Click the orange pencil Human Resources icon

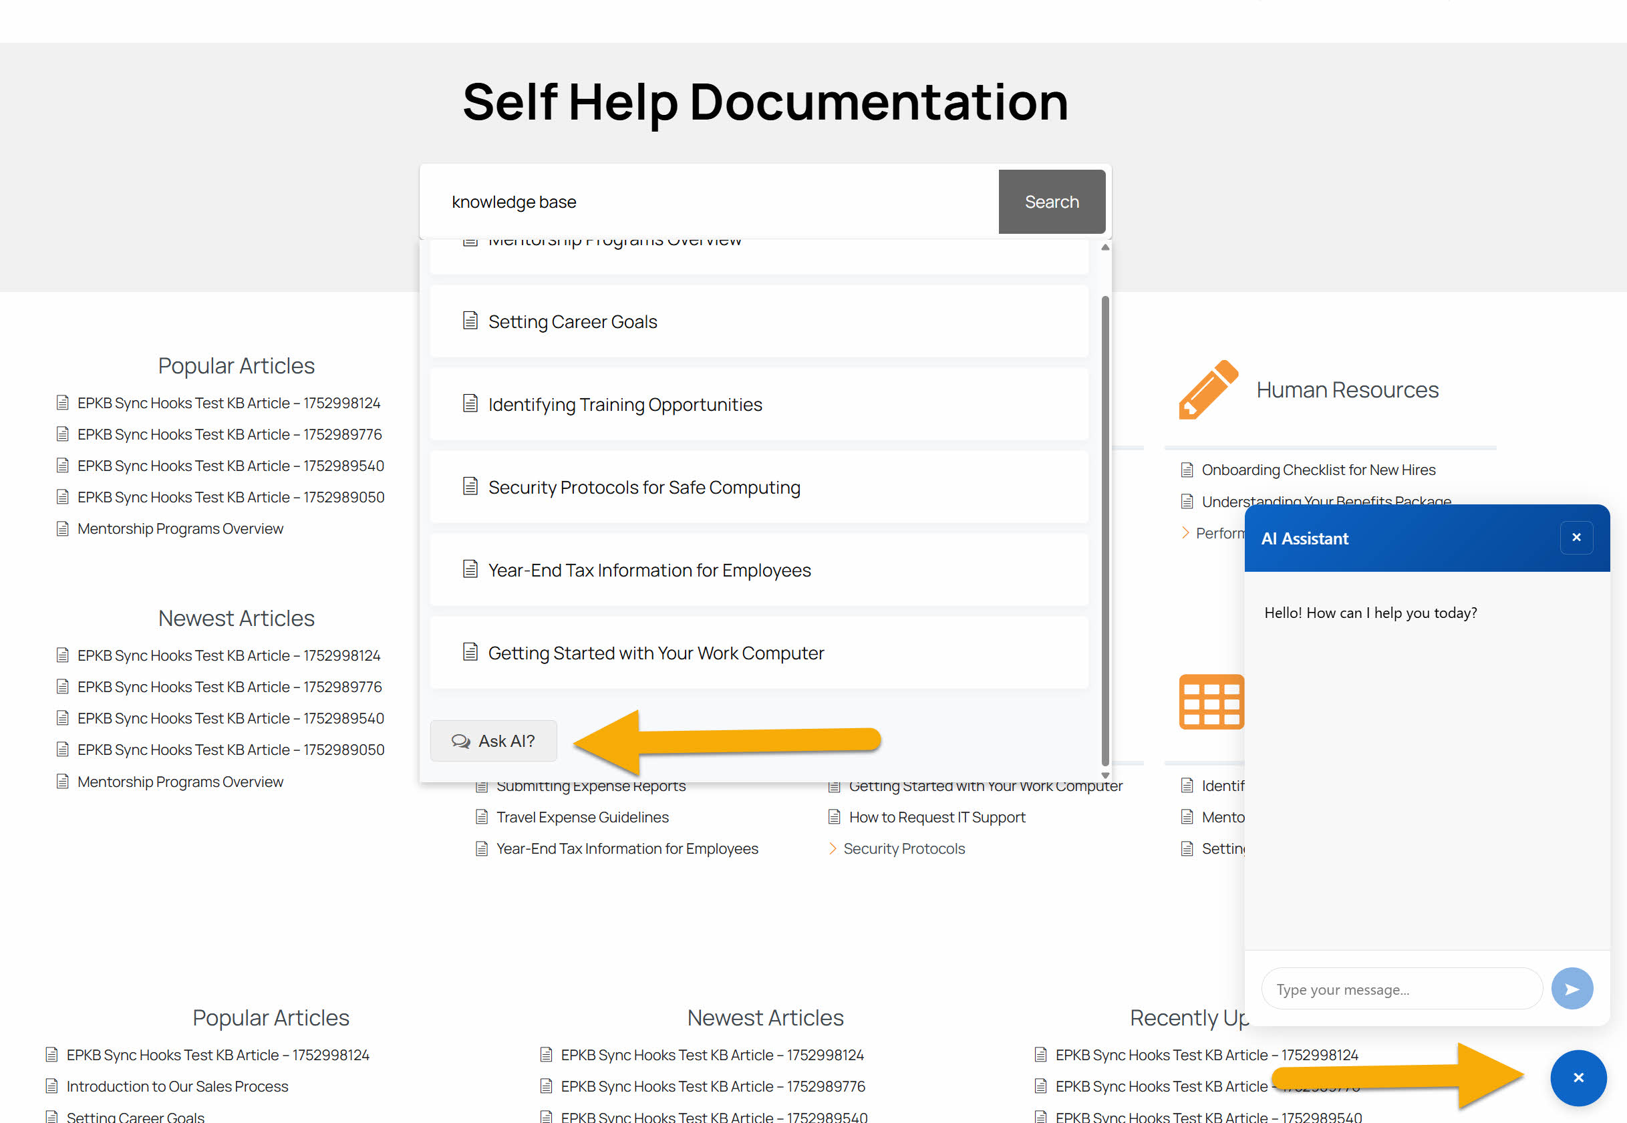[1207, 389]
